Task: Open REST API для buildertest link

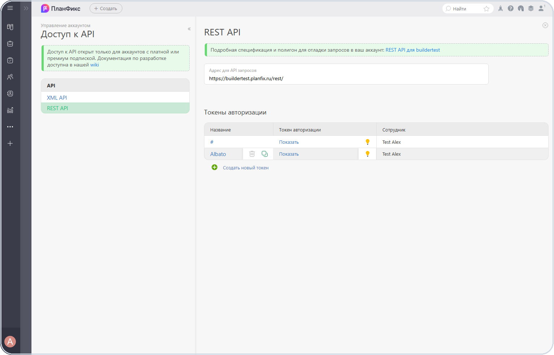Action: pyautogui.click(x=412, y=50)
